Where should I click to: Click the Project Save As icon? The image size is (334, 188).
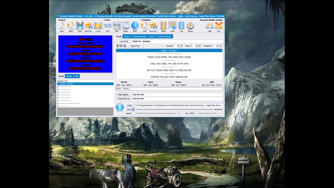(89, 26)
